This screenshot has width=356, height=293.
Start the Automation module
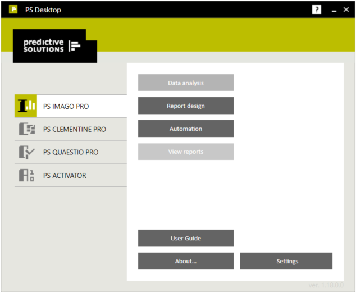186,129
